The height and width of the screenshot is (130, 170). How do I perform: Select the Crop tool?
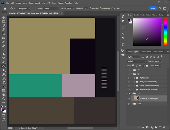(4, 34)
